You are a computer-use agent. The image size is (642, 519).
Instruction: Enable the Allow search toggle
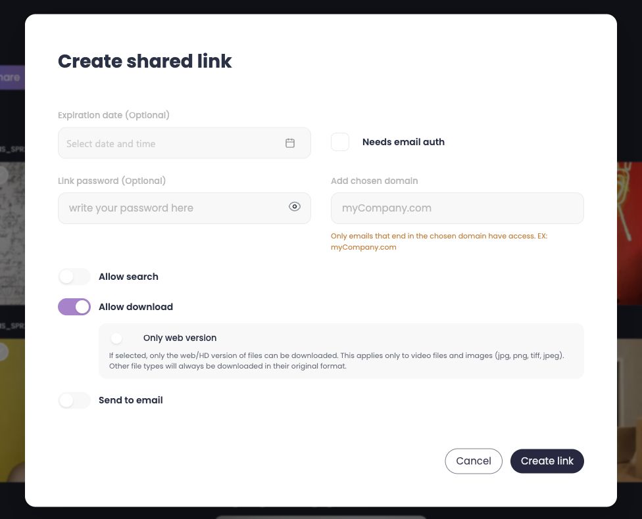coord(74,277)
